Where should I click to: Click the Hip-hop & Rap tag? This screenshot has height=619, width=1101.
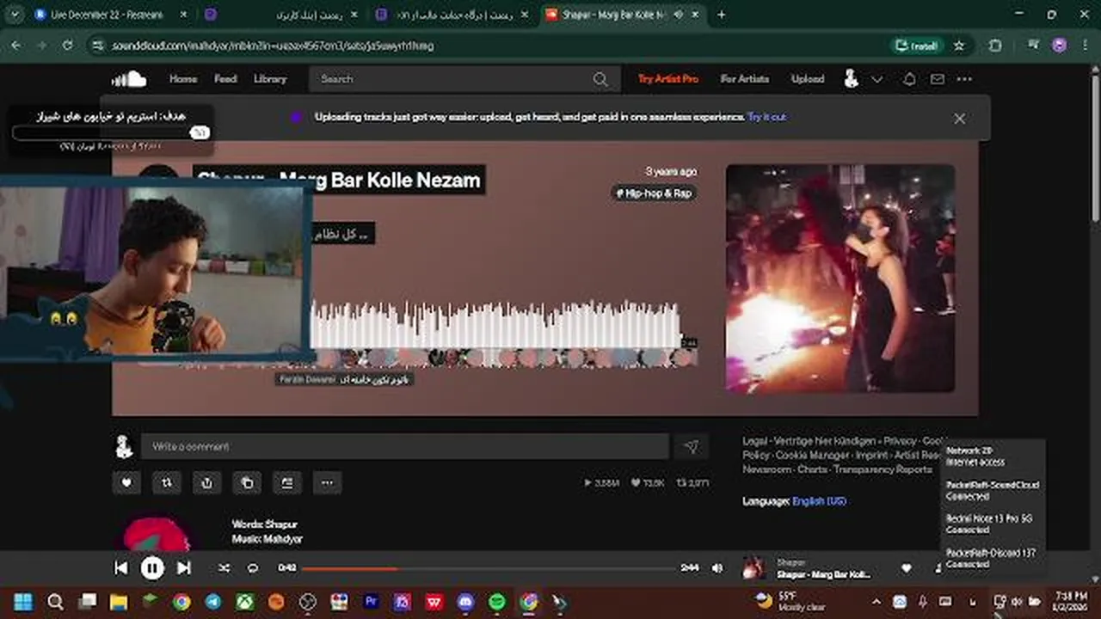(x=654, y=193)
